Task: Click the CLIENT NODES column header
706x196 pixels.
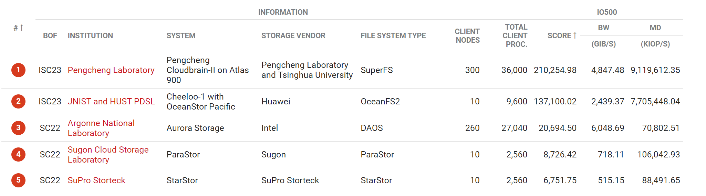Action: coord(467,36)
